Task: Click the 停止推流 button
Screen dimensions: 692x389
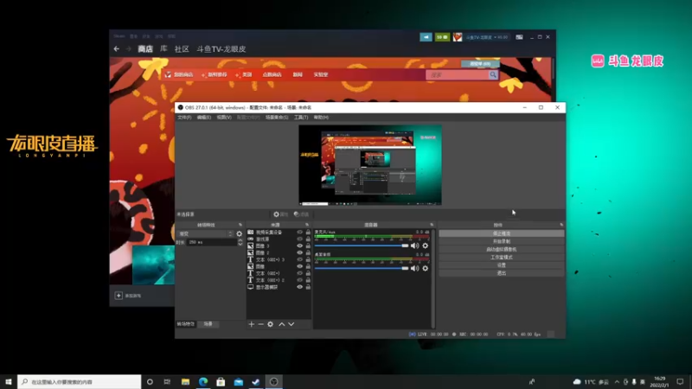Action: (502, 233)
